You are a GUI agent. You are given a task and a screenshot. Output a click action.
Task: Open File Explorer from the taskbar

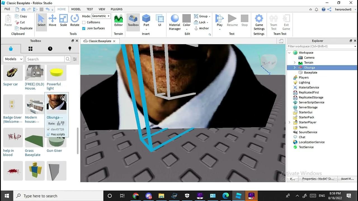click(x=161, y=196)
